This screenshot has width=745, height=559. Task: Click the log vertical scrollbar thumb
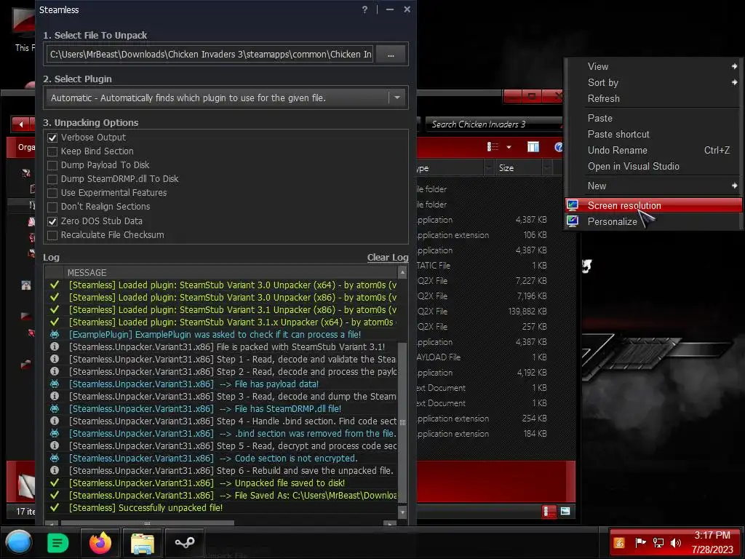[x=402, y=422]
